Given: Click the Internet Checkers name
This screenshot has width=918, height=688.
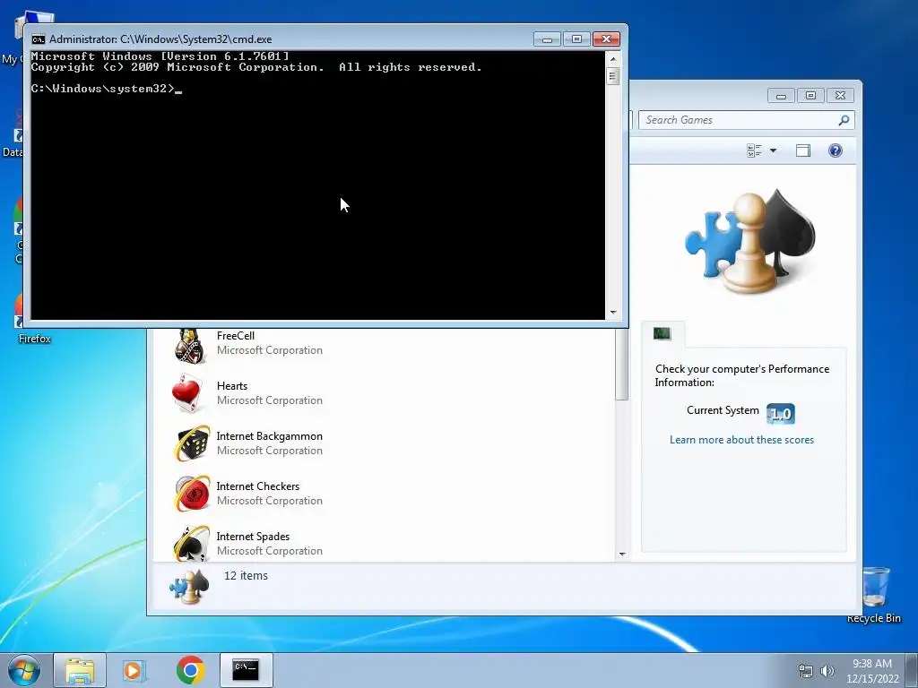Looking at the screenshot, I should point(257,486).
